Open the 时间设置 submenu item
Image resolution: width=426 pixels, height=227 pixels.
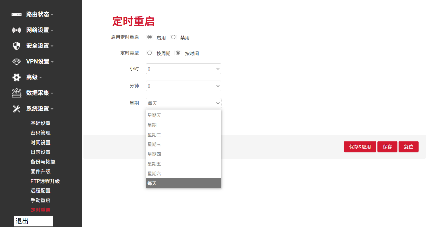pos(40,142)
